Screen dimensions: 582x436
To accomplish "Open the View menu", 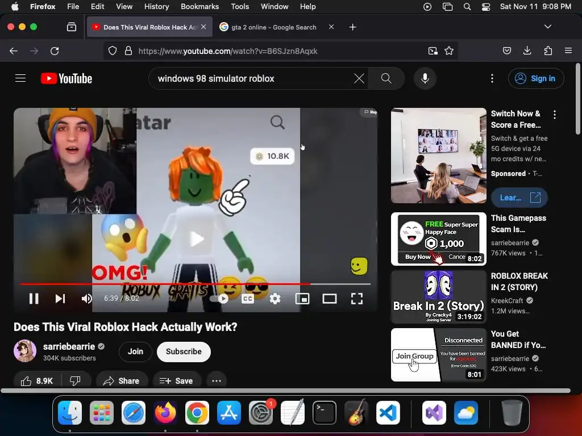I will click(124, 6).
